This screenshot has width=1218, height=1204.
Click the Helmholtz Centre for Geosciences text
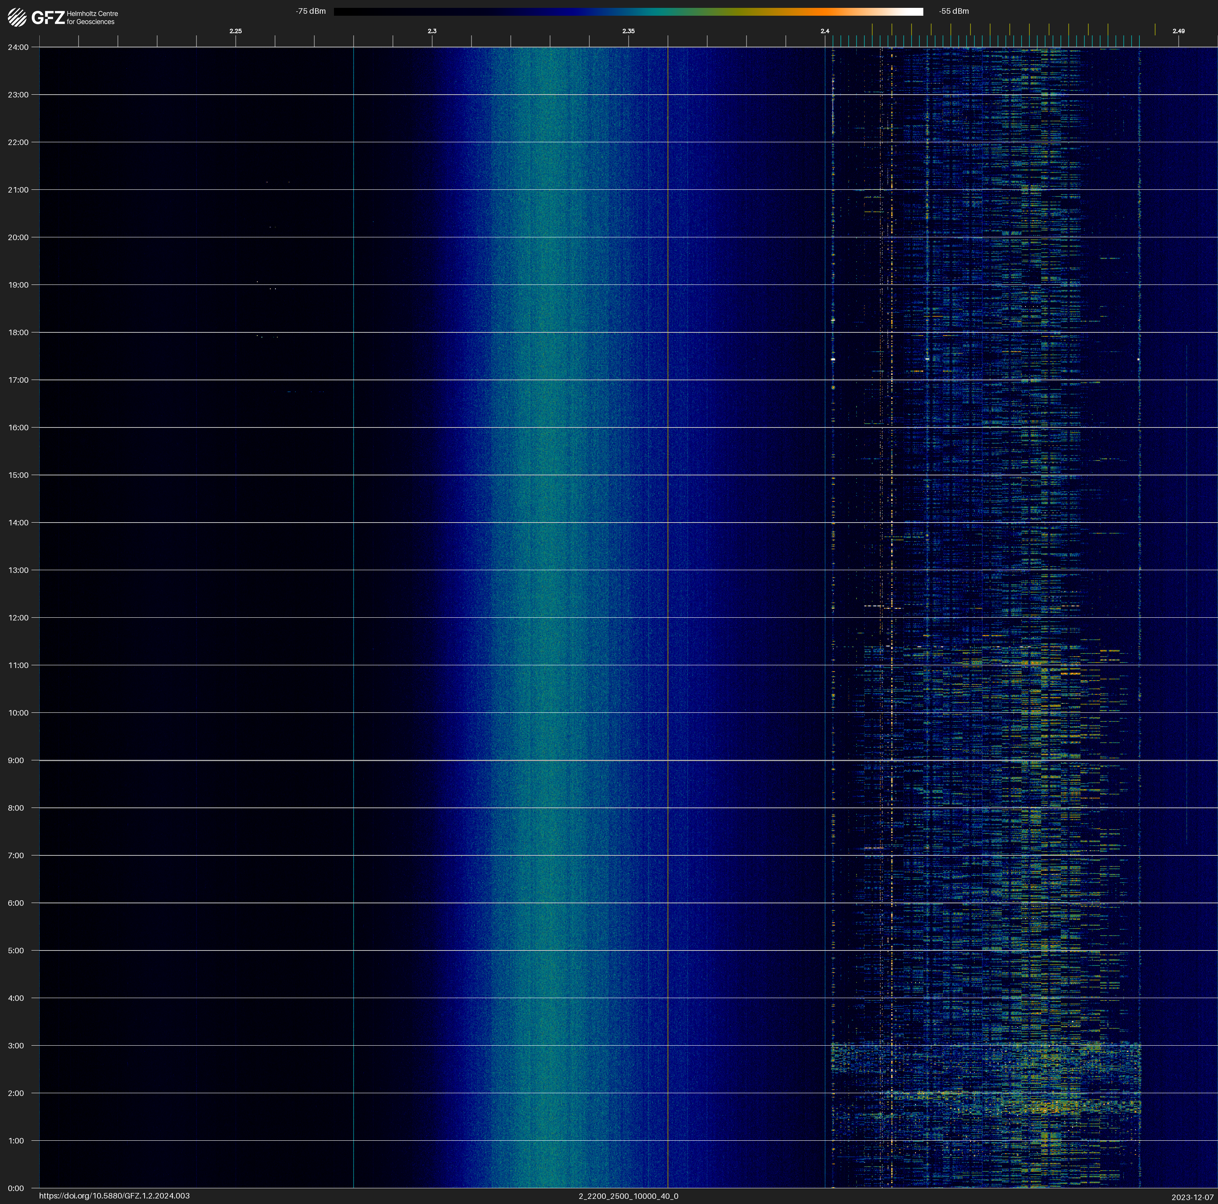coord(92,18)
